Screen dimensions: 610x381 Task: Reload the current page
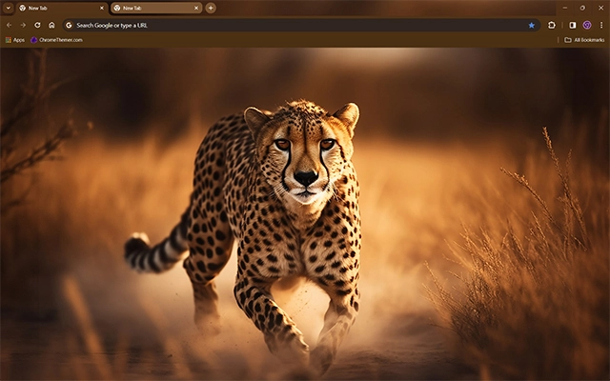pyautogui.click(x=37, y=26)
